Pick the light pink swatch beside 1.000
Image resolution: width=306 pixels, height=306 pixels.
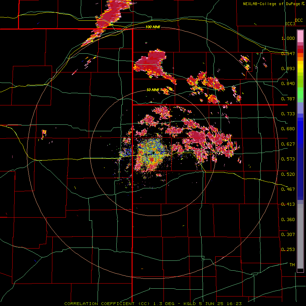click(300, 36)
